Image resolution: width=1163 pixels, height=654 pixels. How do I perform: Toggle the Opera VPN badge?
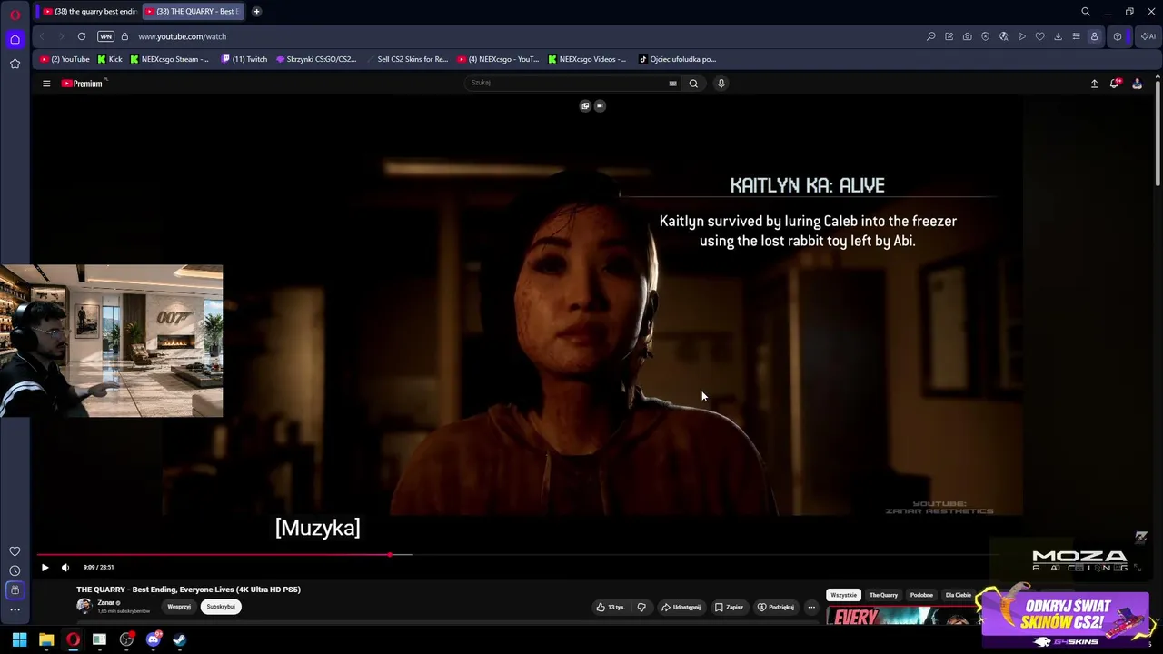pyautogui.click(x=105, y=36)
